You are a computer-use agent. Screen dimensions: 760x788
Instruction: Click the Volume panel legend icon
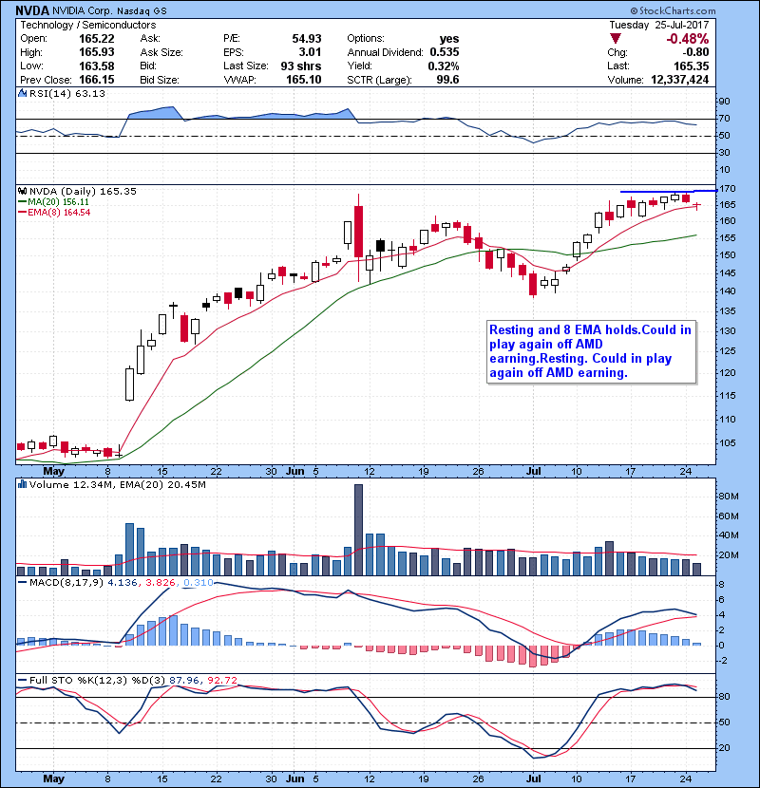click(21, 486)
